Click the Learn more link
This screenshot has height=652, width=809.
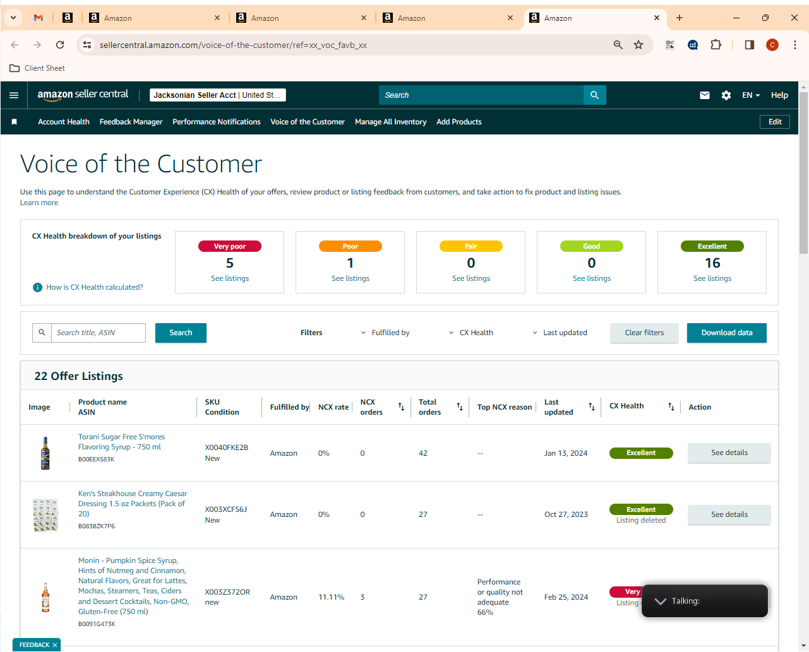click(39, 203)
